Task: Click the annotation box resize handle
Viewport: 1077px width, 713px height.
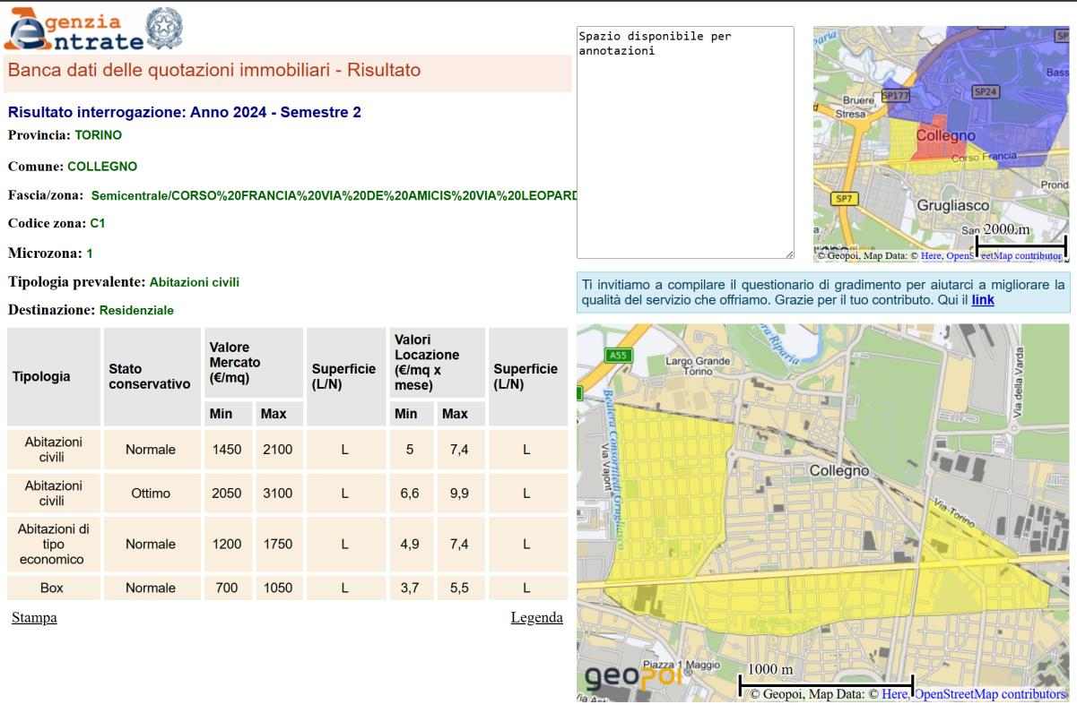Action: pos(789,254)
